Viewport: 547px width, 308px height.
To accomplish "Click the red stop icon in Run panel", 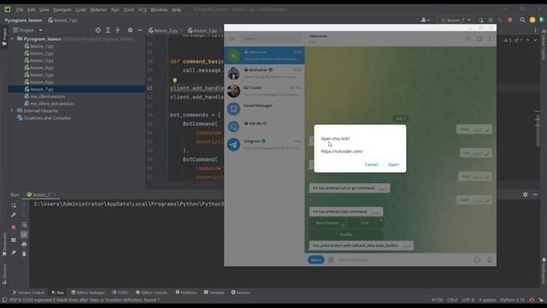I will [x=14, y=227].
